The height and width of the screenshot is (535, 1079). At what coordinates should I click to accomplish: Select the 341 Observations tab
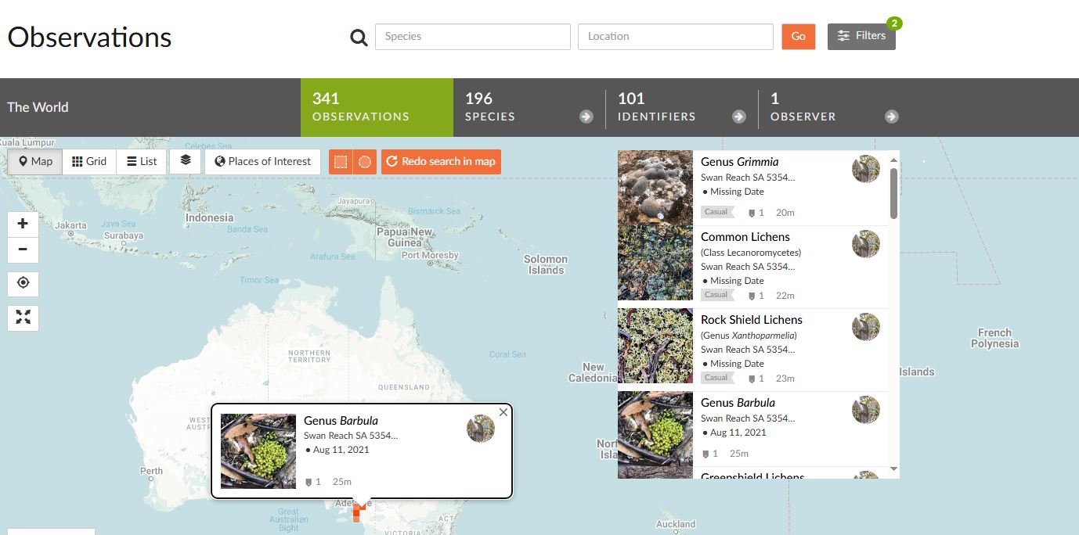point(377,107)
